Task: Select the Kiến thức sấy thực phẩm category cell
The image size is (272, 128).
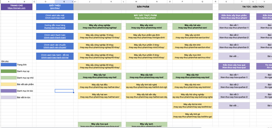Action: point(234,17)
